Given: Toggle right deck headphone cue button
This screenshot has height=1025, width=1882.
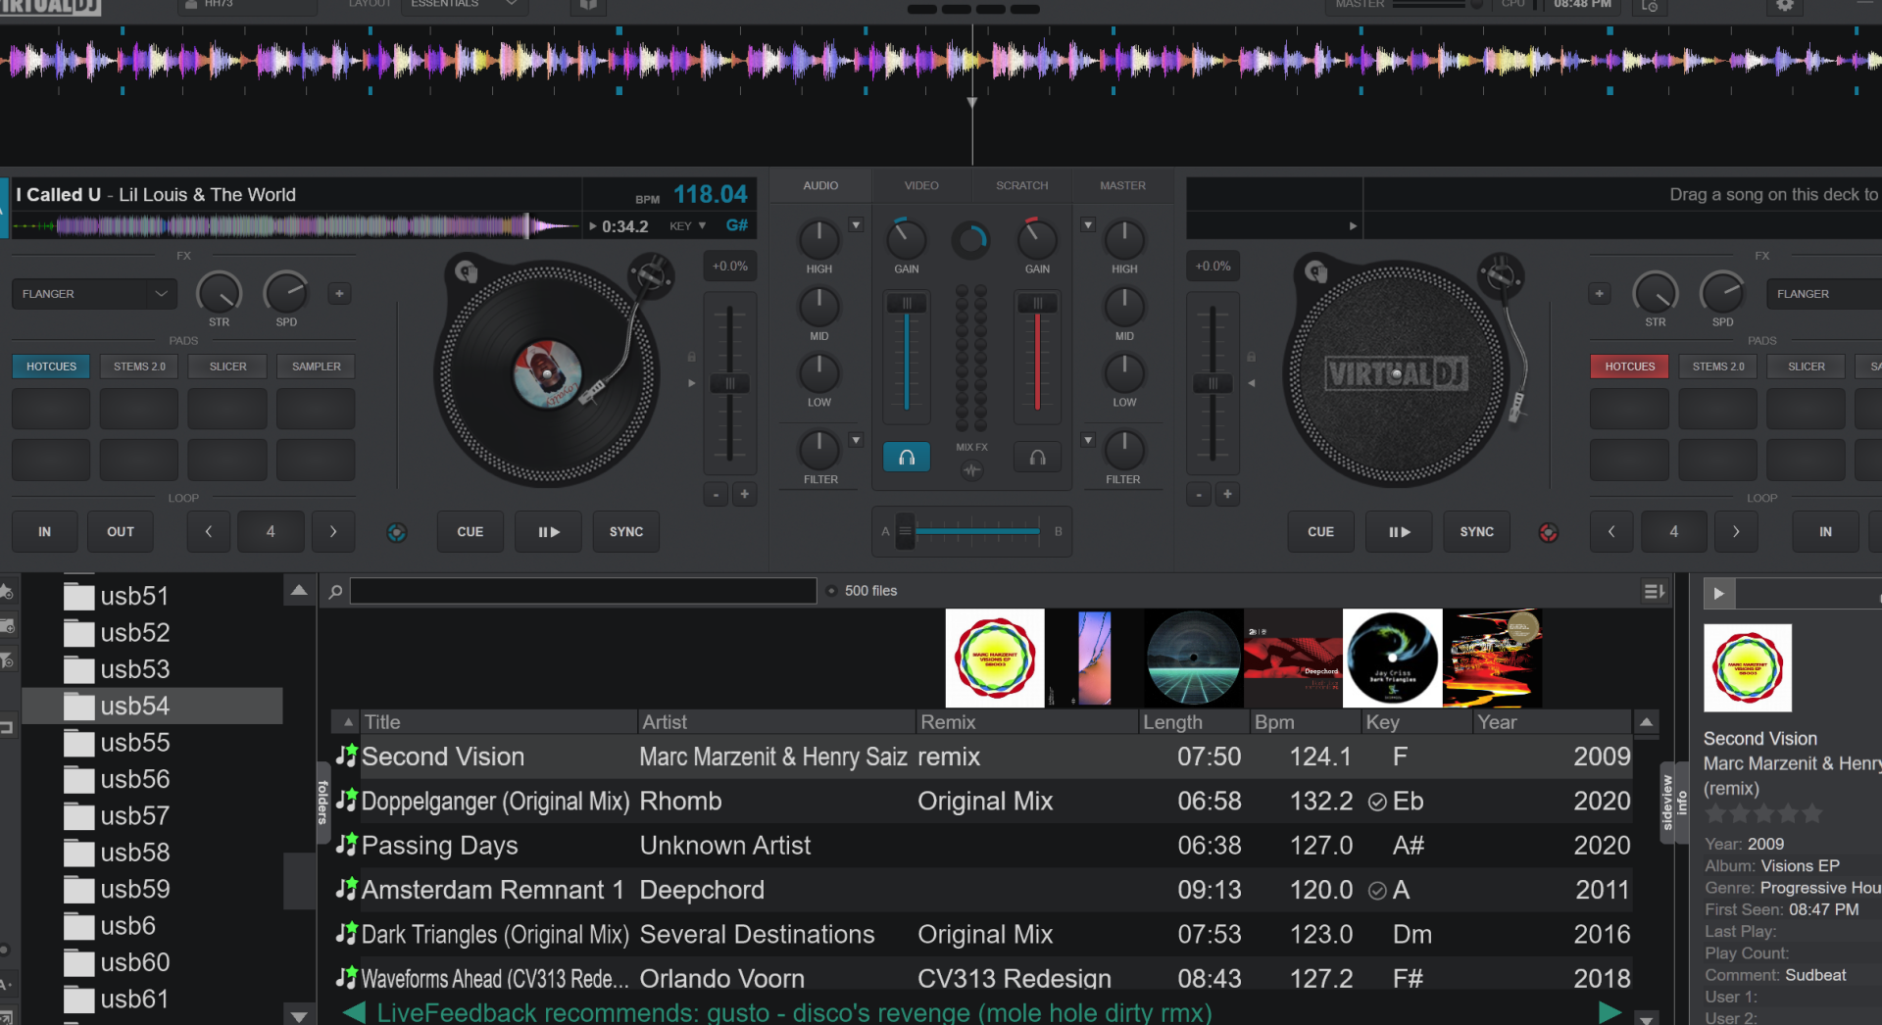Looking at the screenshot, I should pyautogui.click(x=1037, y=457).
